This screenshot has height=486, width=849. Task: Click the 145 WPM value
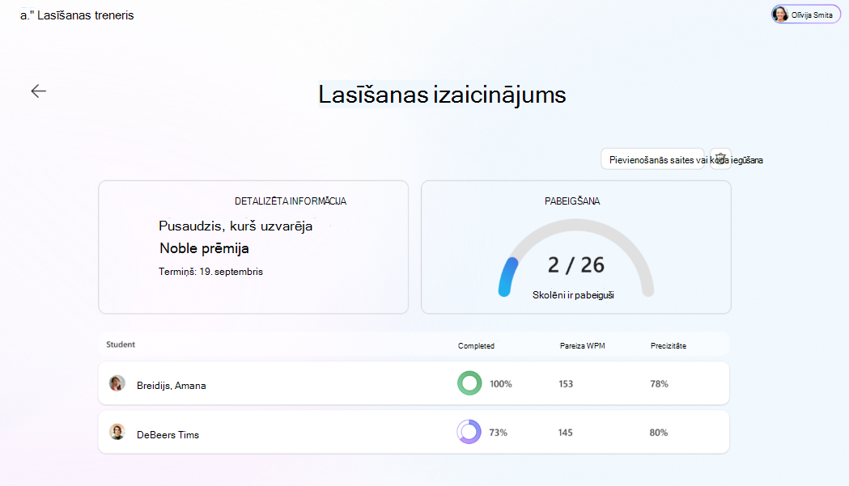click(565, 433)
